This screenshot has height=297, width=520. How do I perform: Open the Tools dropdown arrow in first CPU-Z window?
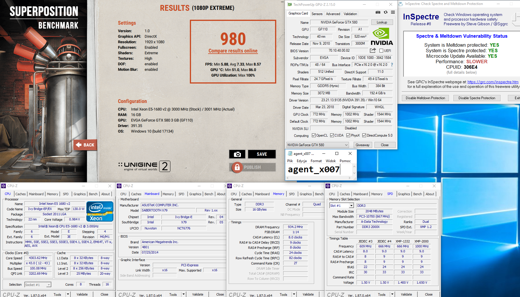(68, 294)
